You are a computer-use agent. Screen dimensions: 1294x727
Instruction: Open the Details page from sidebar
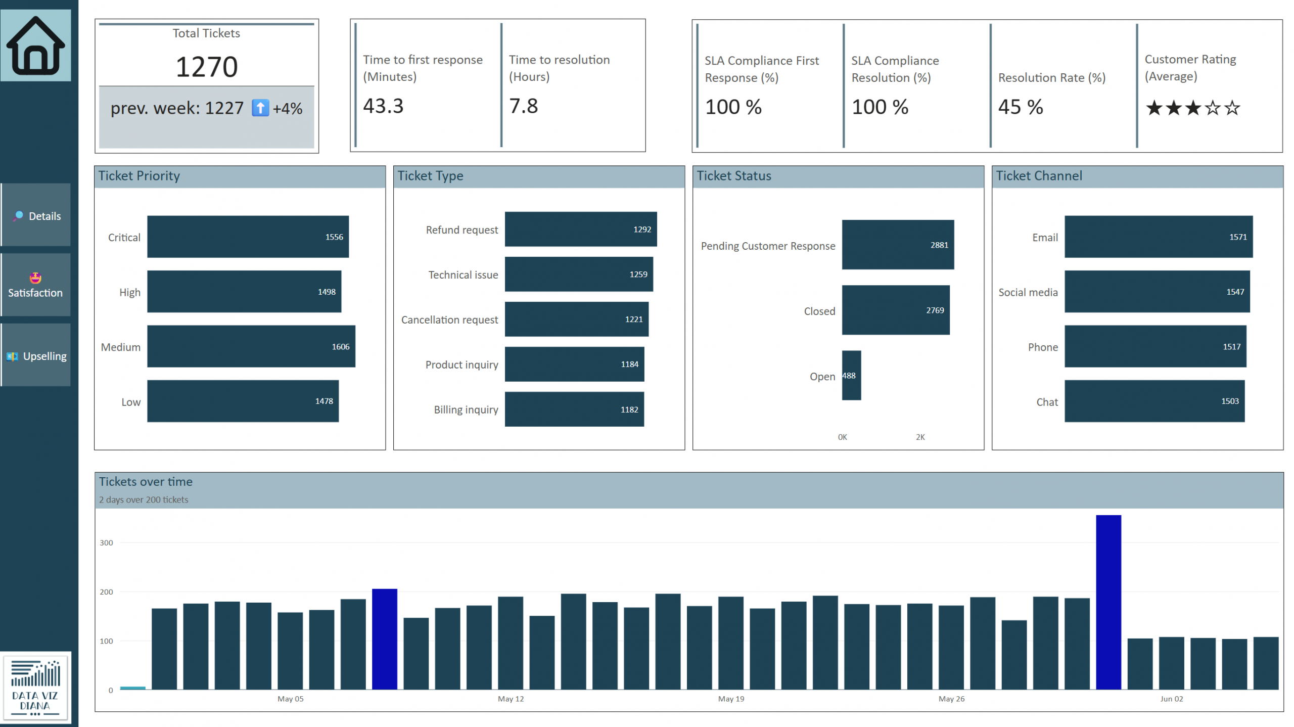[36, 216]
